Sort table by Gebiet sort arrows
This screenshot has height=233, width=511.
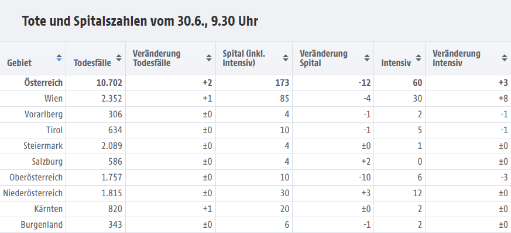[x=59, y=58]
